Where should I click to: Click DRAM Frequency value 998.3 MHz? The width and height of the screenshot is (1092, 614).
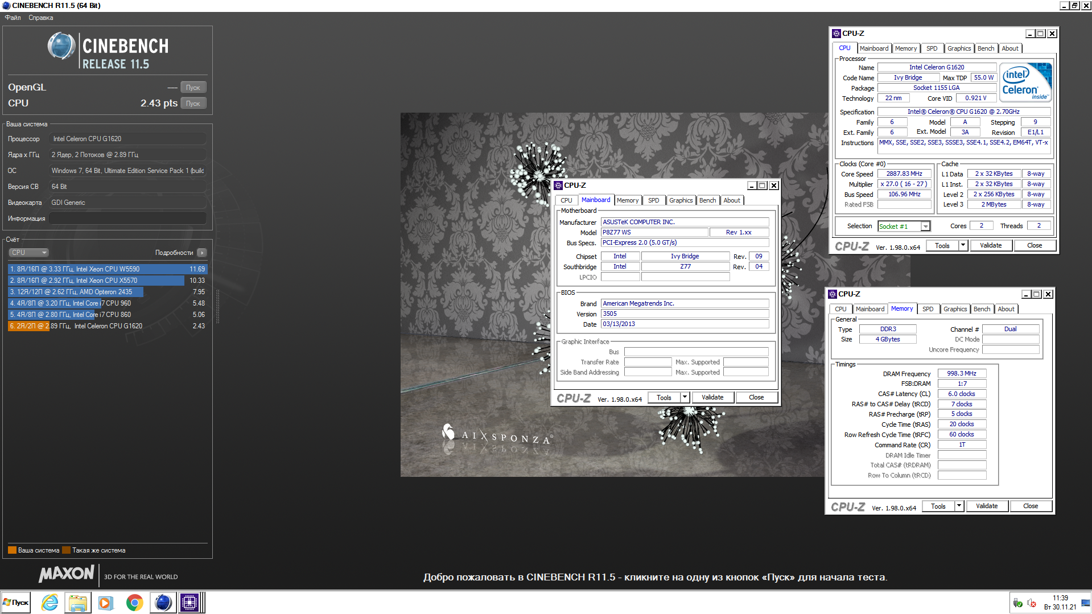point(962,374)
